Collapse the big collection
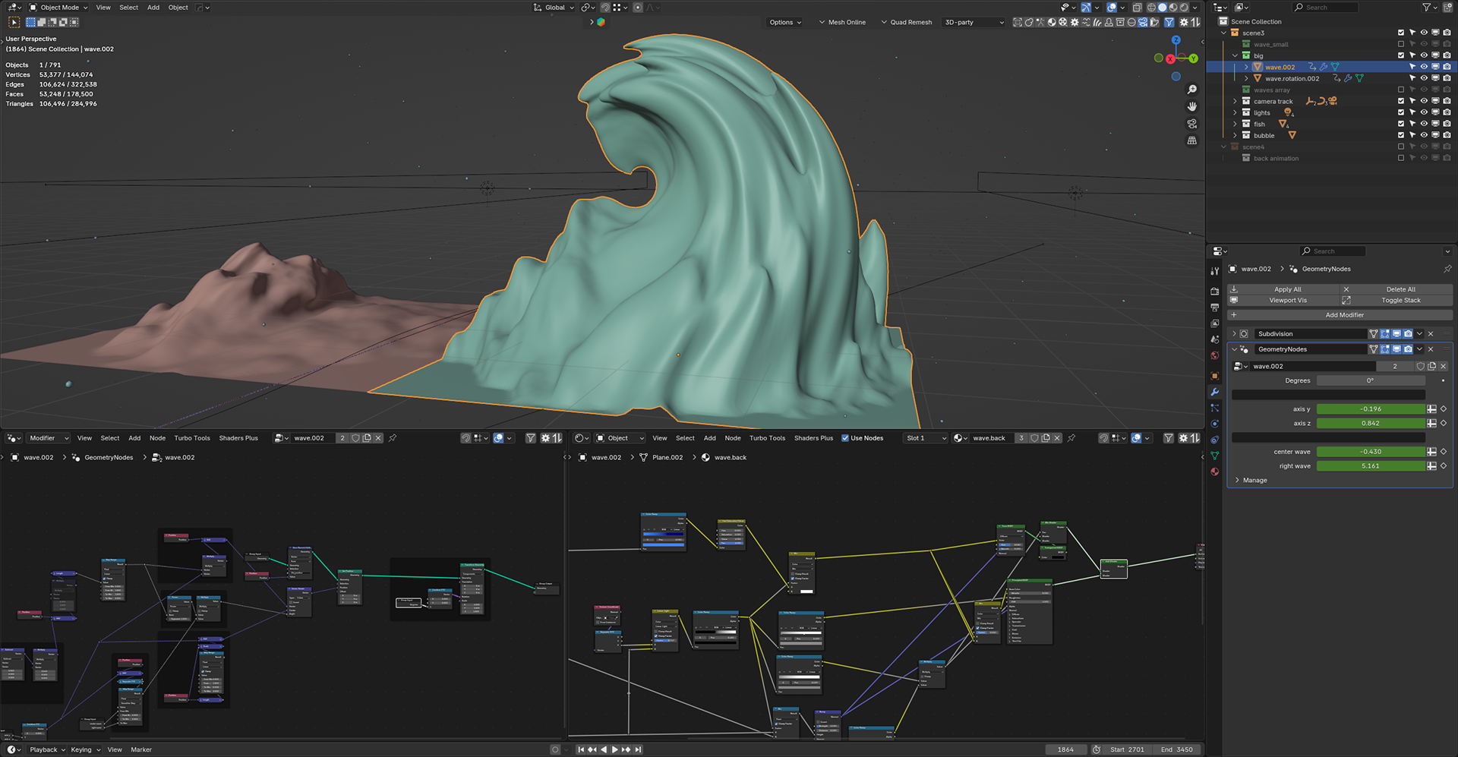Screen dimensions: 1458x757 click(1235, 55)
